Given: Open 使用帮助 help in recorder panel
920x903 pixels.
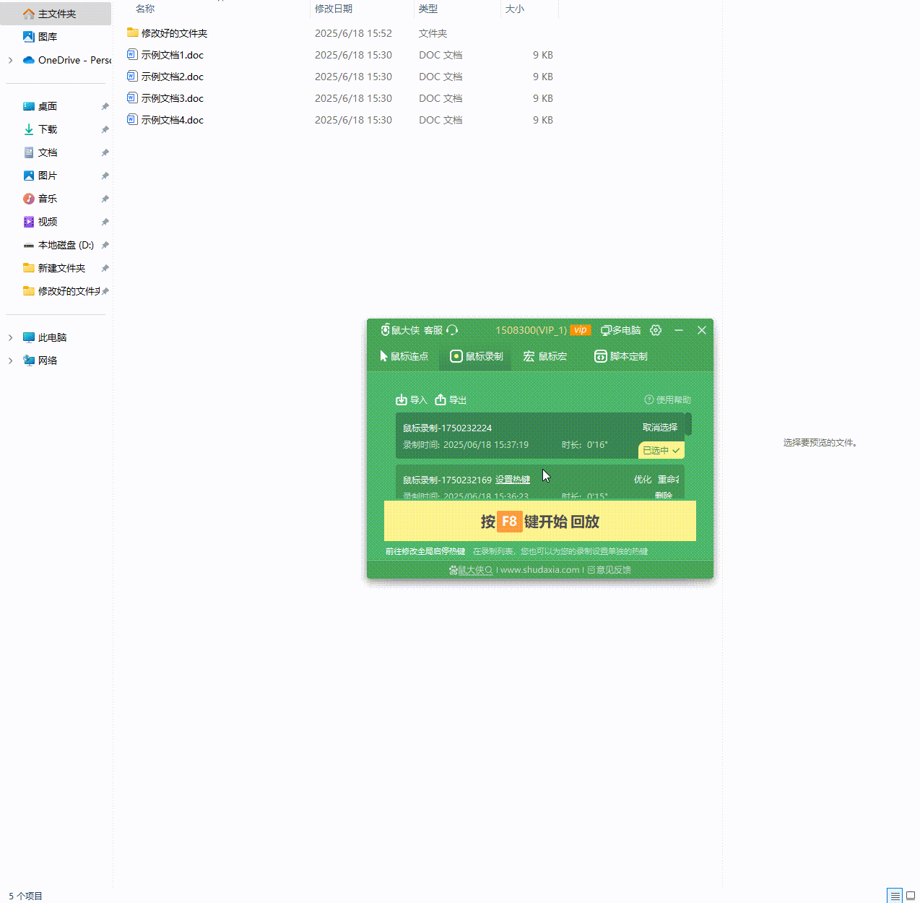Looking at the screenshot, I should point(667,399).
